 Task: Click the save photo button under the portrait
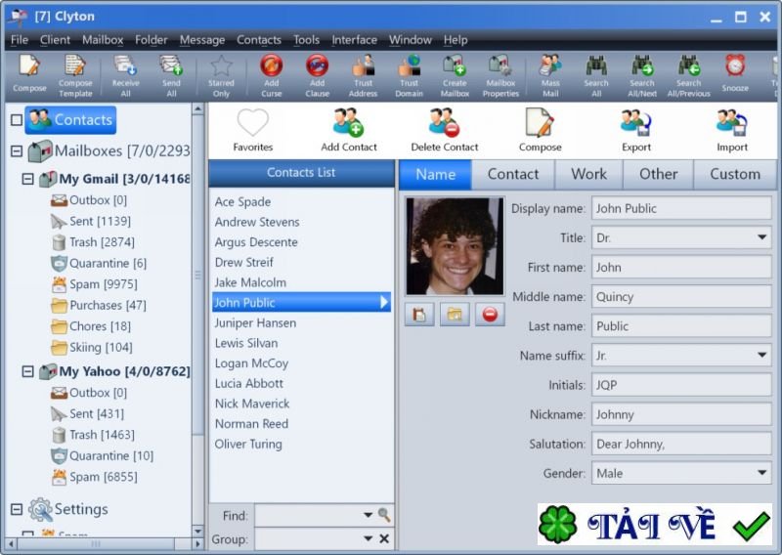(x=419, y=315)
